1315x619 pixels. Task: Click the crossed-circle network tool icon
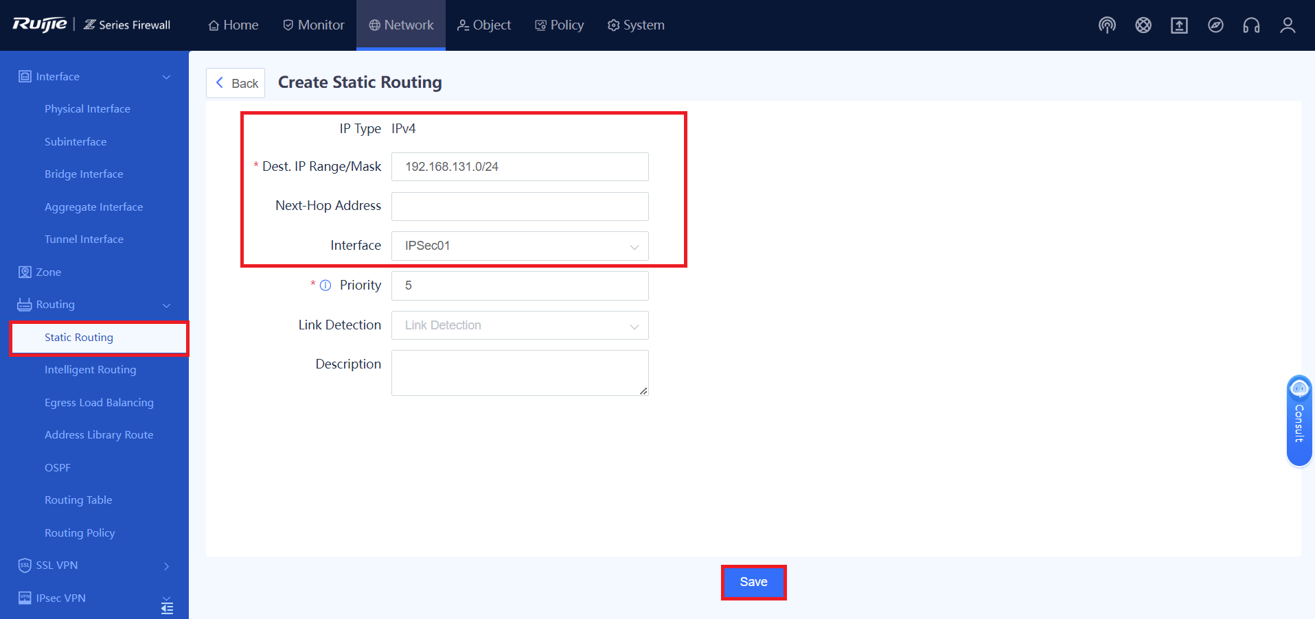pos(1143,25)
